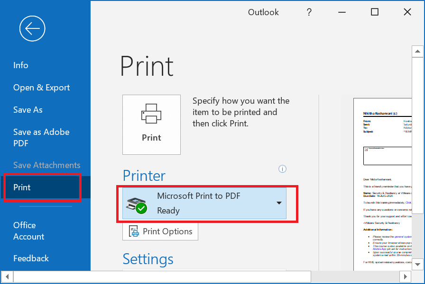Go back using the circled arrow
The image size is (425, 284).
point(32,28)
